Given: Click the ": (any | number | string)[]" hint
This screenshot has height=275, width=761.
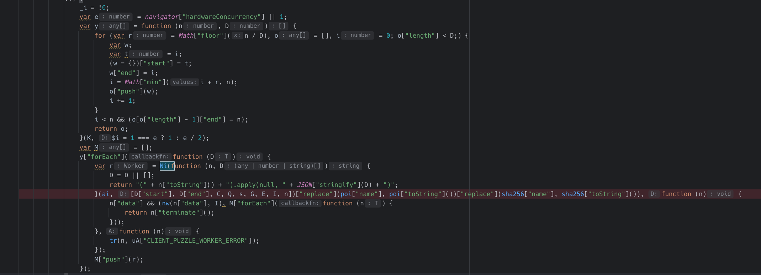Looking at the screenshot, I should (x=274, y=166).
